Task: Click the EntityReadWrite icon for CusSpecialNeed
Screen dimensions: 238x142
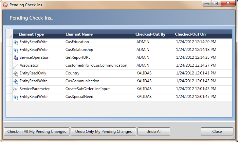Action: (x=16, y=97)
